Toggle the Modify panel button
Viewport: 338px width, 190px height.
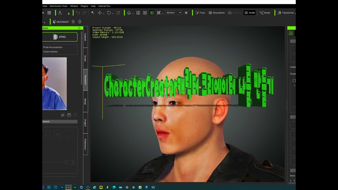point(250,13)
